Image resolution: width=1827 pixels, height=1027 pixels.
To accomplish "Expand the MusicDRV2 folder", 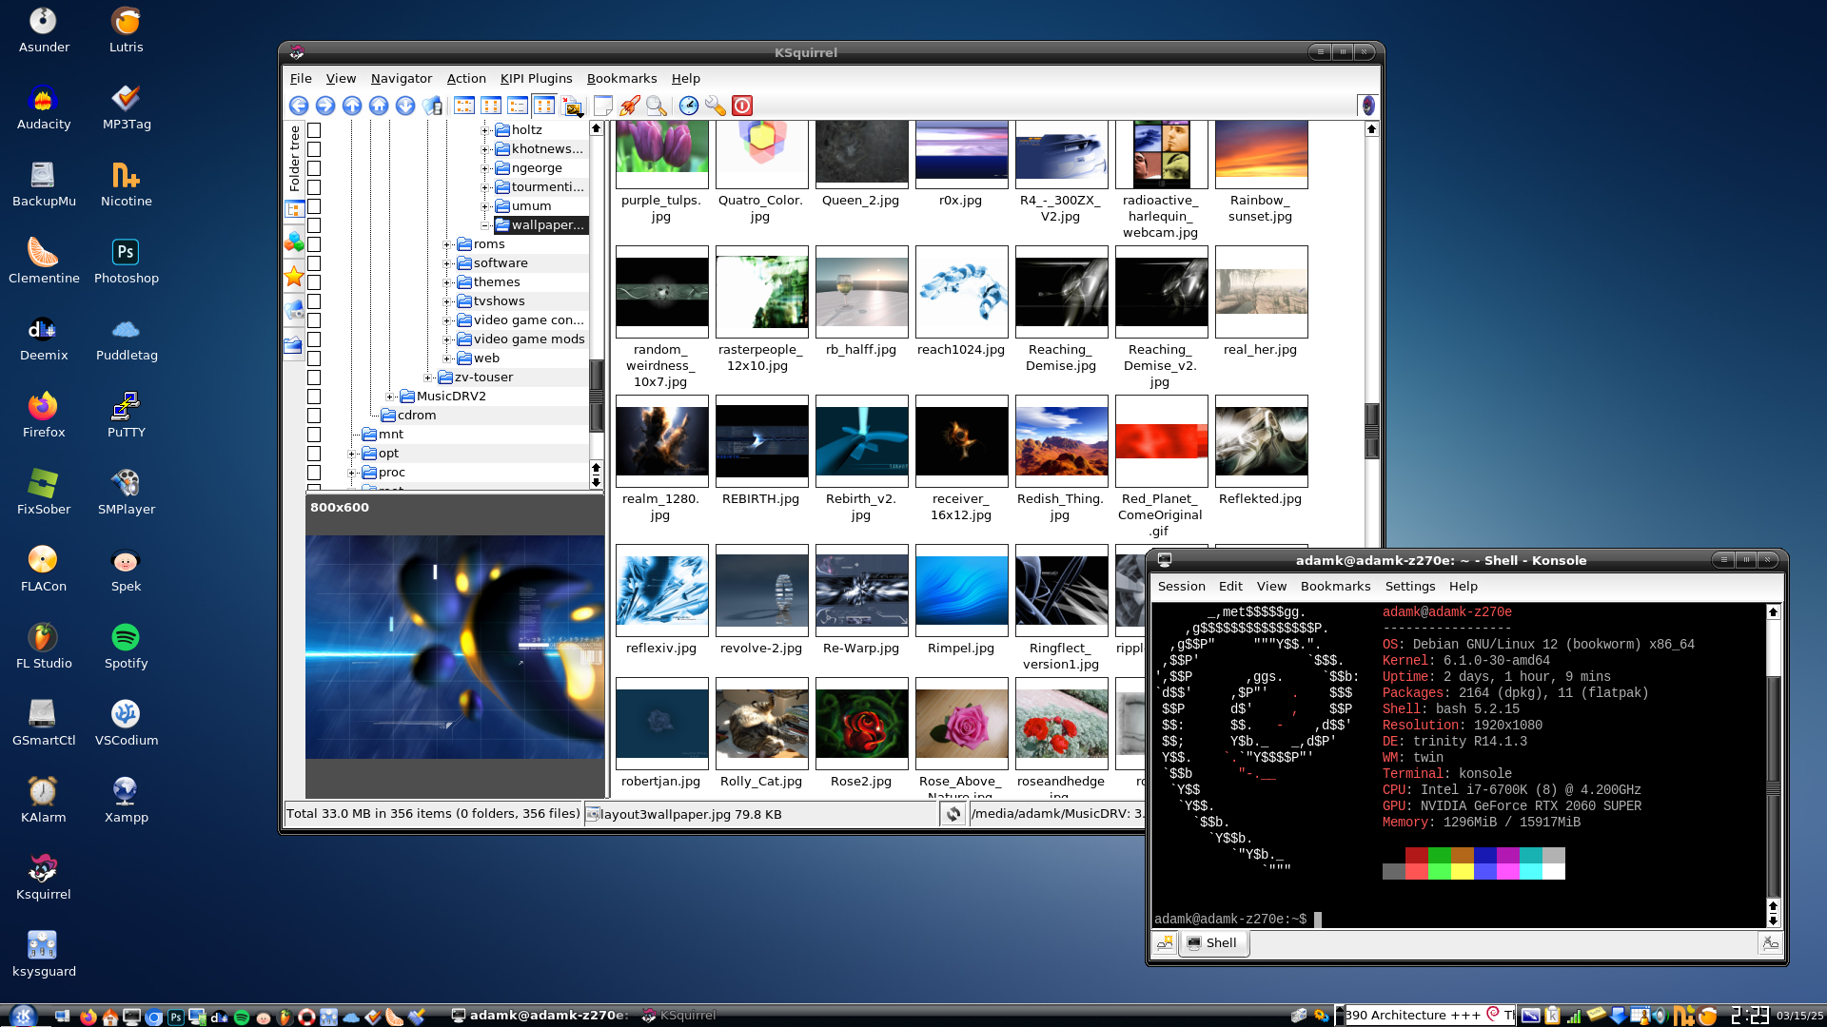I will [390, 397].
